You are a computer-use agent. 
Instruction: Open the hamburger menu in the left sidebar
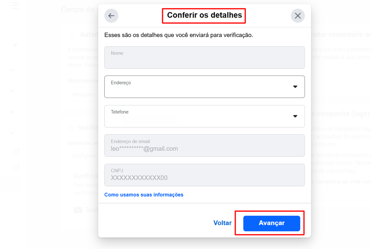click(15, 6)
